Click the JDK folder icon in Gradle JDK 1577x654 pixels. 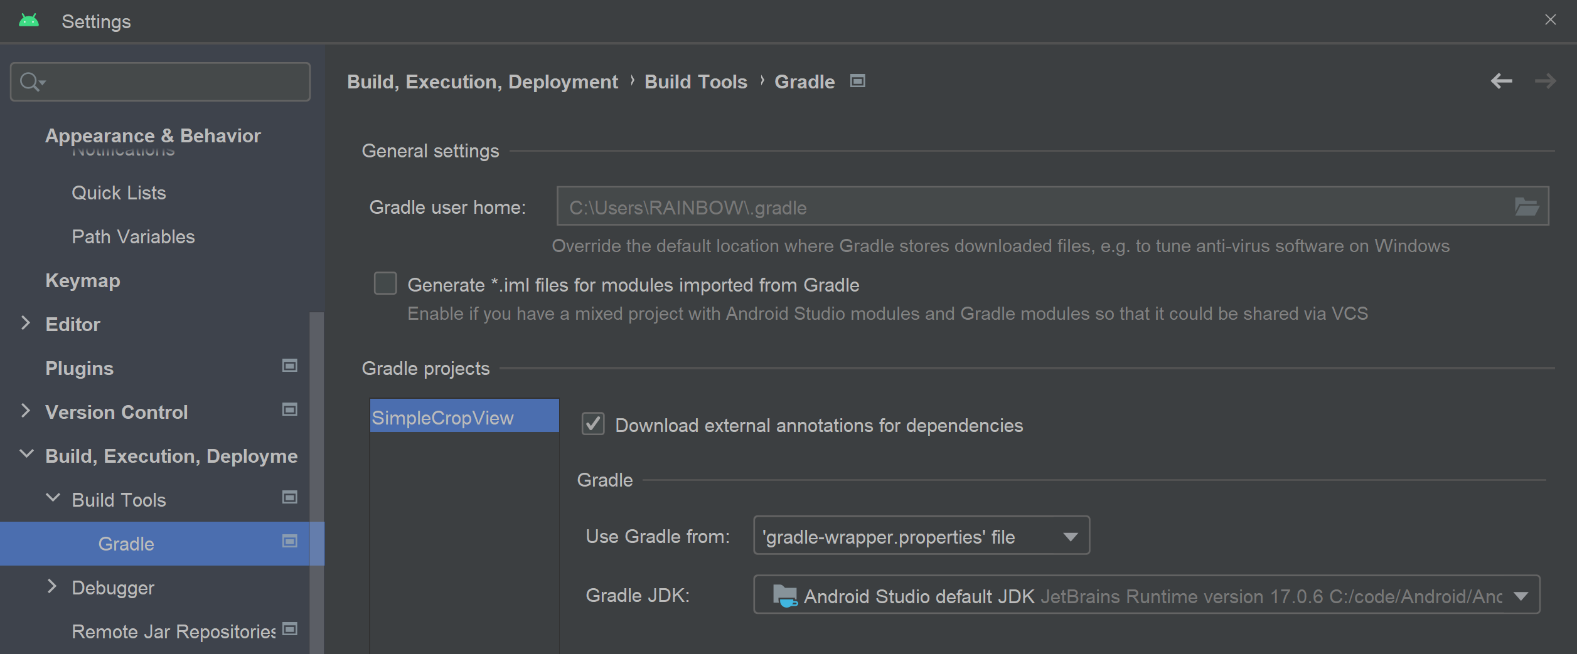coord(784,596)
